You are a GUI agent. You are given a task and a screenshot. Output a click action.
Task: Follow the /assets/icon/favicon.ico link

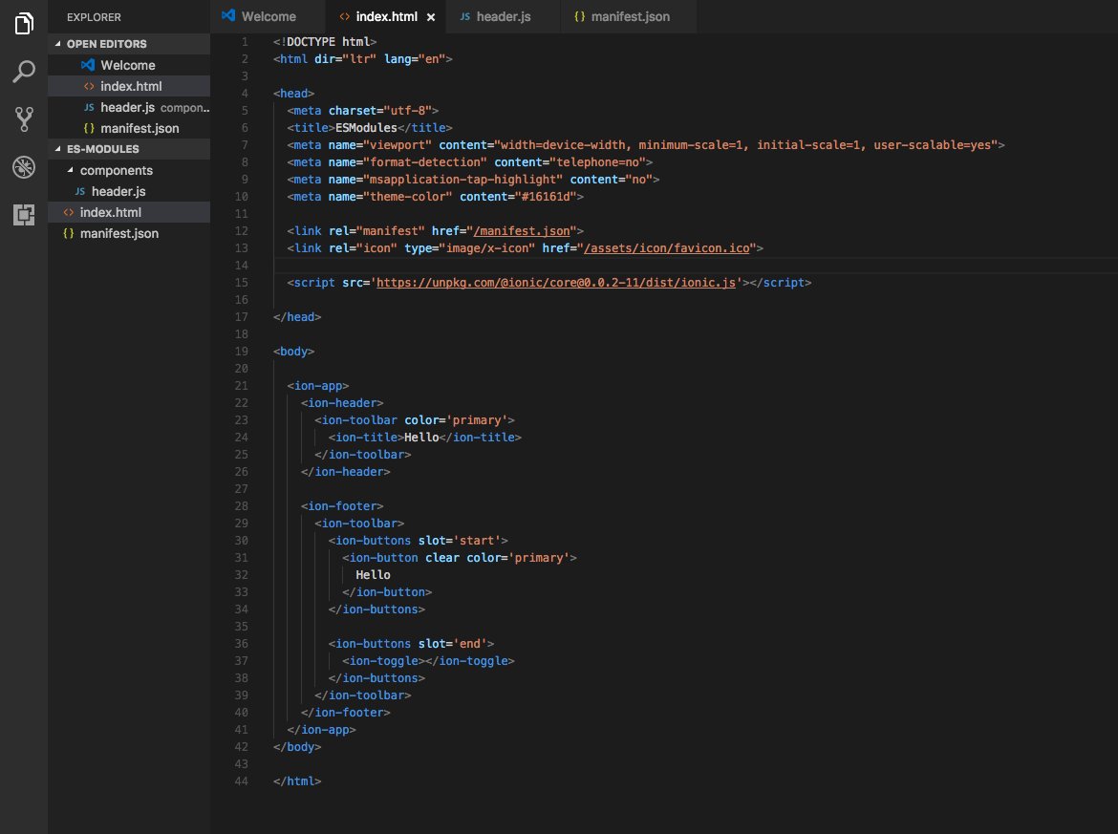tap(667, 248)
